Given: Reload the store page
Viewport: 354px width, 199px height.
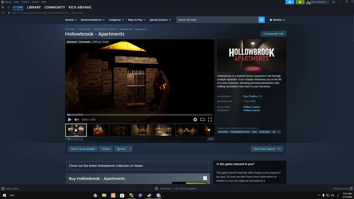Looking at the screenshot, I should 3,13.
